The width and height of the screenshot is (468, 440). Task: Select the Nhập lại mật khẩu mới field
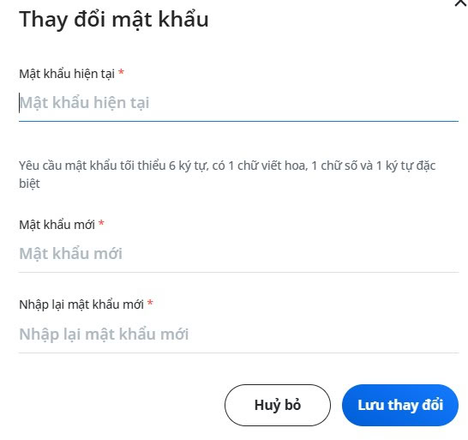click(x=238, y=334)
